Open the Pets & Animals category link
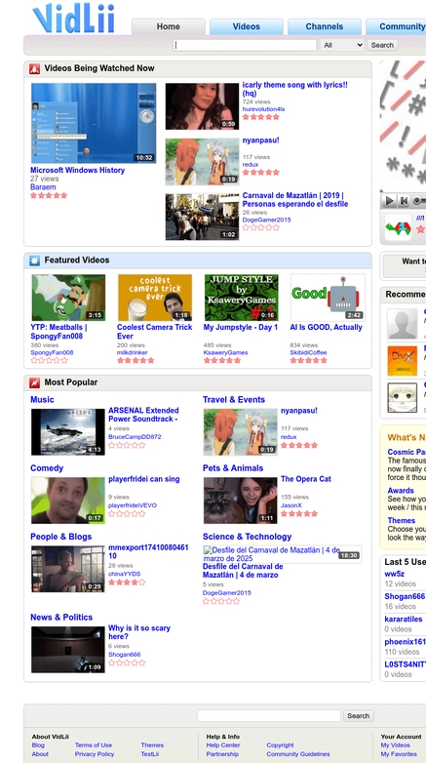 click(233, 468)
